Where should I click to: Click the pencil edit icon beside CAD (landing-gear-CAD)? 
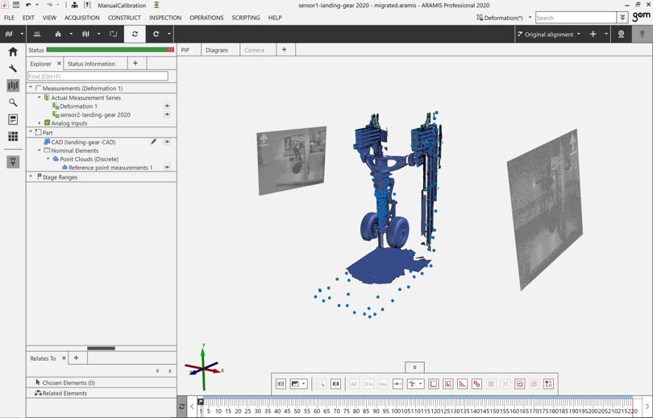point(153,142)
